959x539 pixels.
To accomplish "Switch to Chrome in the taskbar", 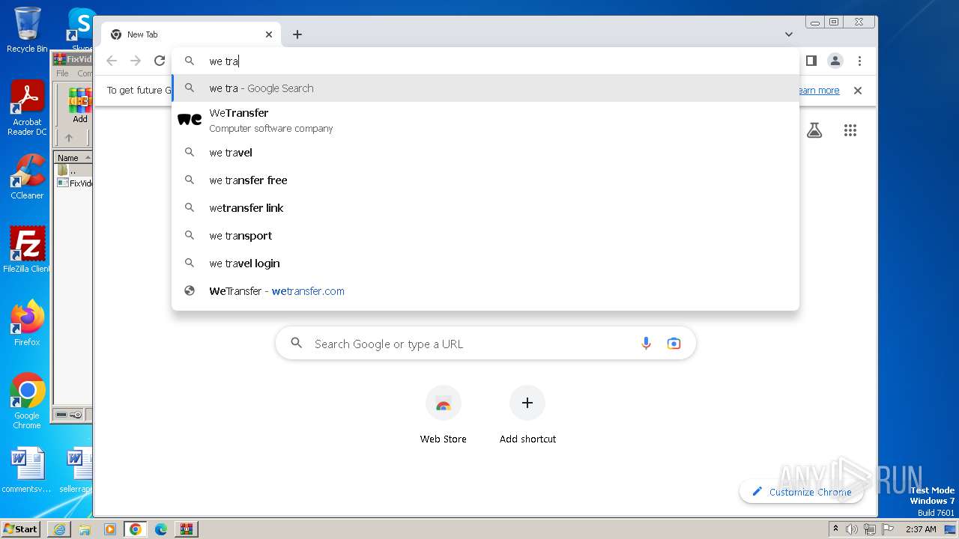I will (x=136, y=529).
